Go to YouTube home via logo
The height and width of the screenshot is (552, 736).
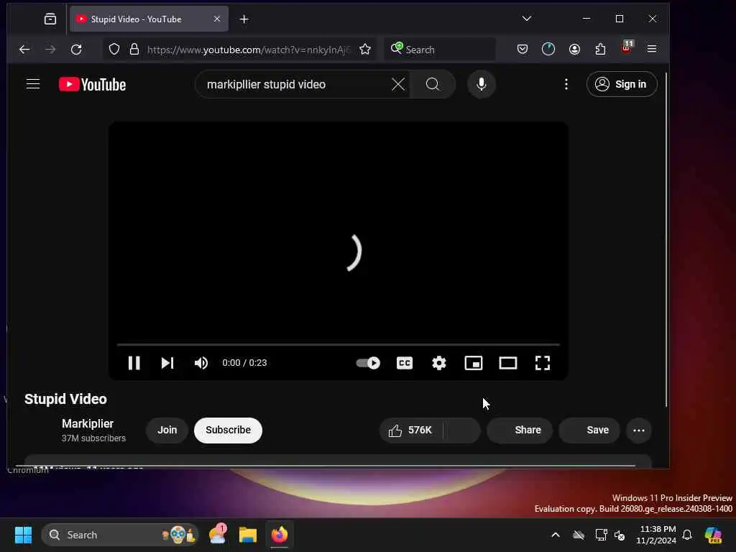point(93,85)
